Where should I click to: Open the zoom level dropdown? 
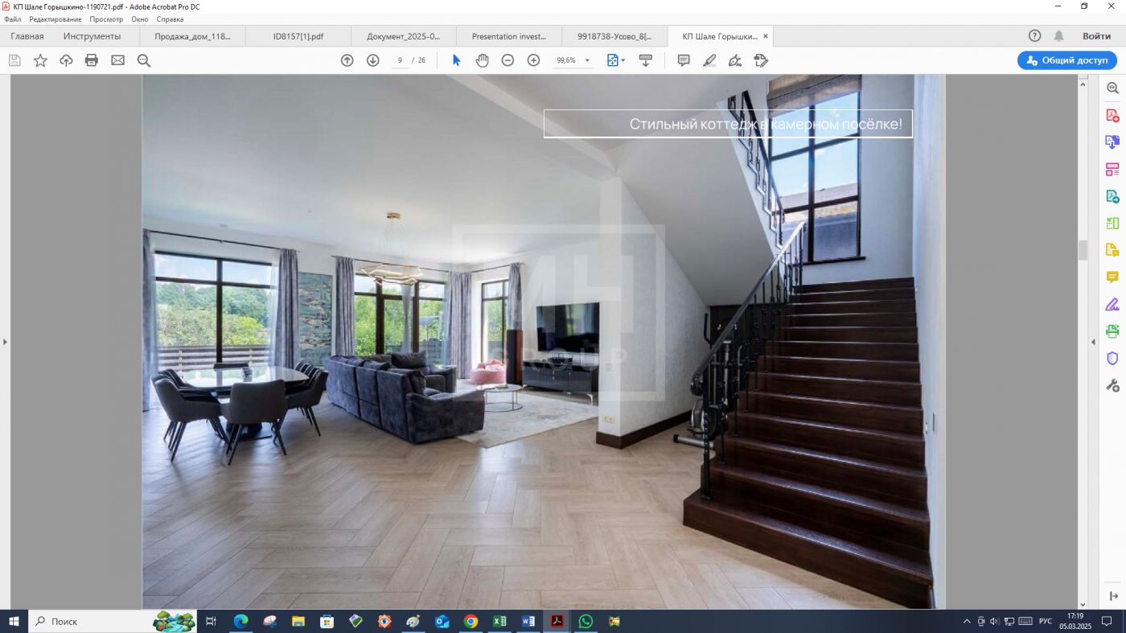587,60
